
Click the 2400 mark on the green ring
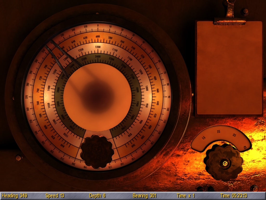pos(98,57)
